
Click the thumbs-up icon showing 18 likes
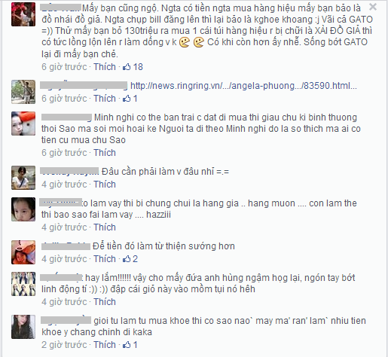tap(127, 67)
